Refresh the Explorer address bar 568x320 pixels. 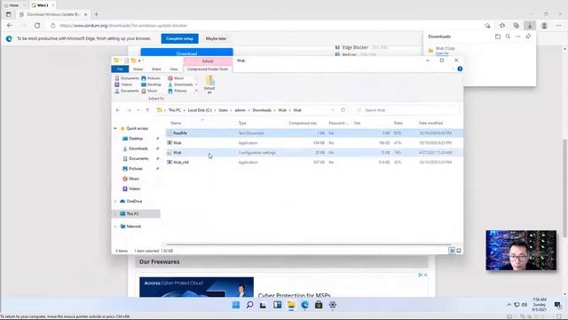(343, 110)
